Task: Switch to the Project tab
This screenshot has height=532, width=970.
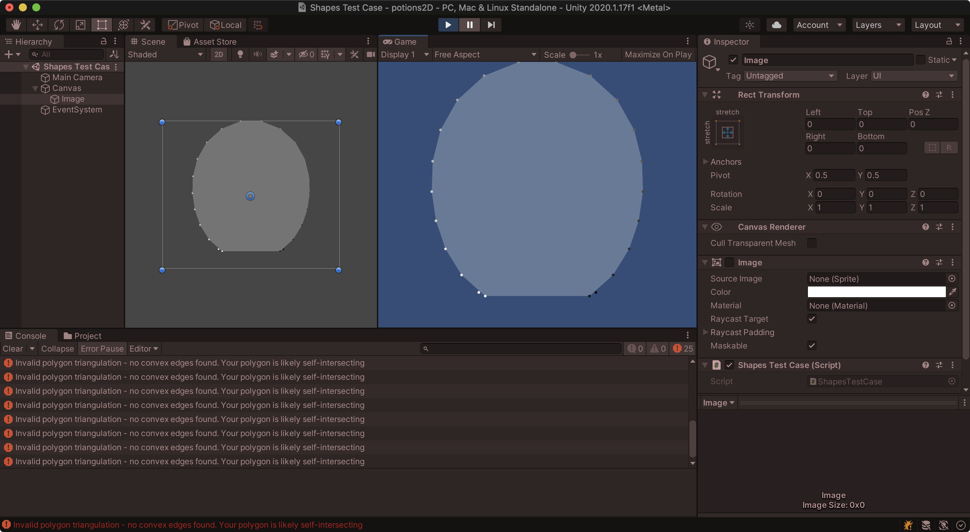Action: [x=83, y=336]
